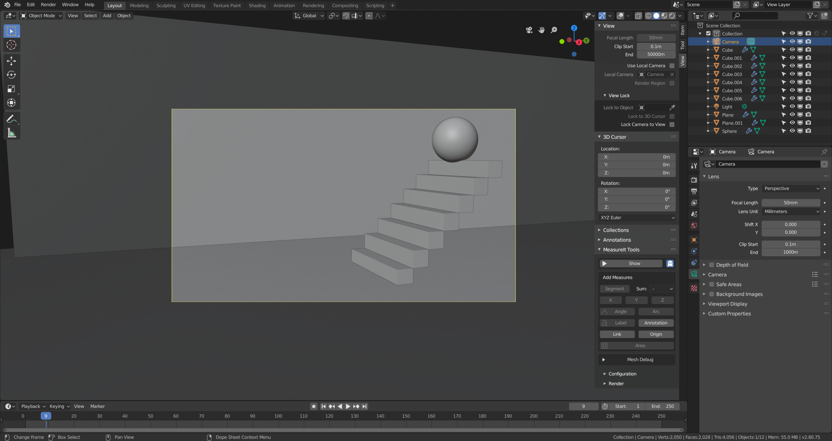Click the eyedropper next to Lock to Object

pos(672,107)
